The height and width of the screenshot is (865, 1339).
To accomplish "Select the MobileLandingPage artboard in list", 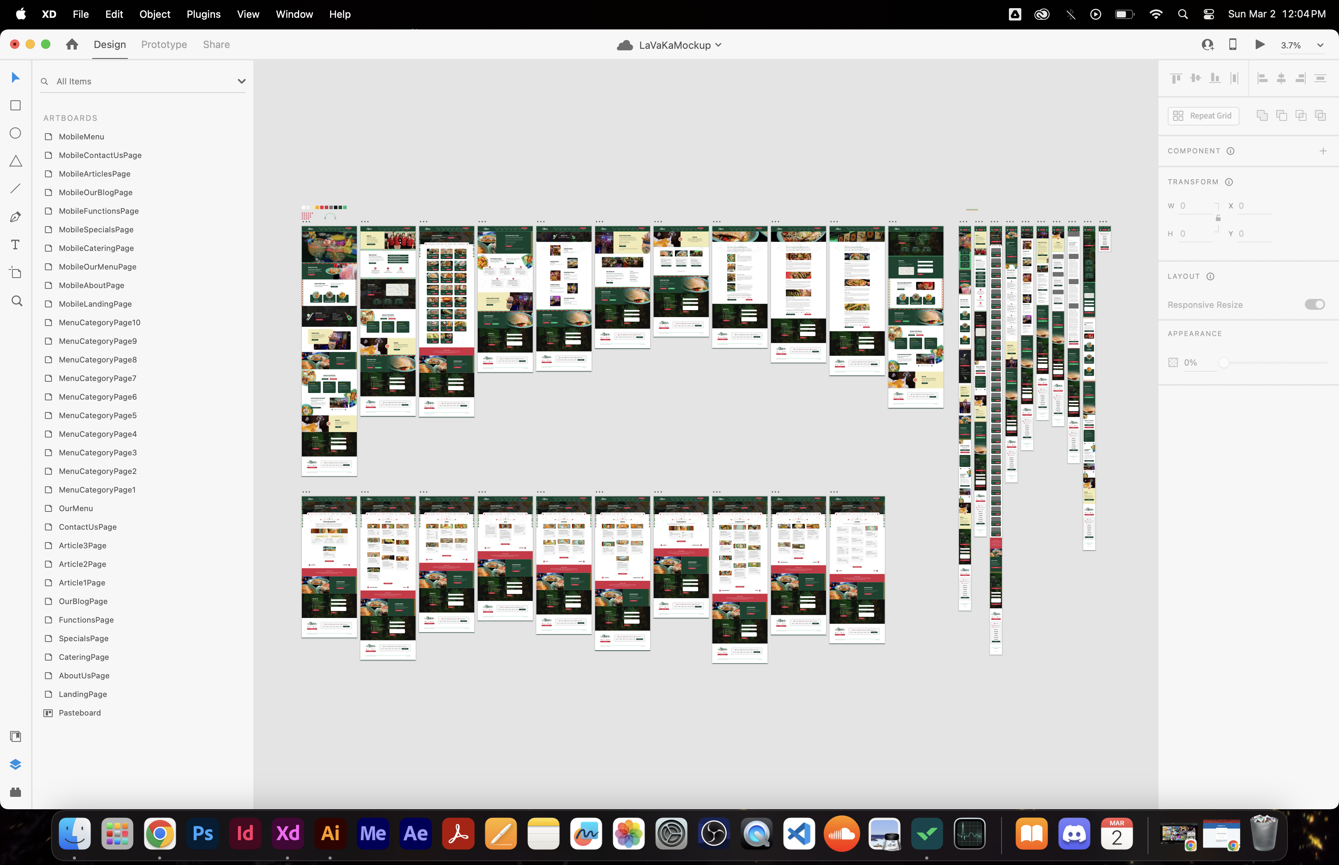I will coord(95,304).
